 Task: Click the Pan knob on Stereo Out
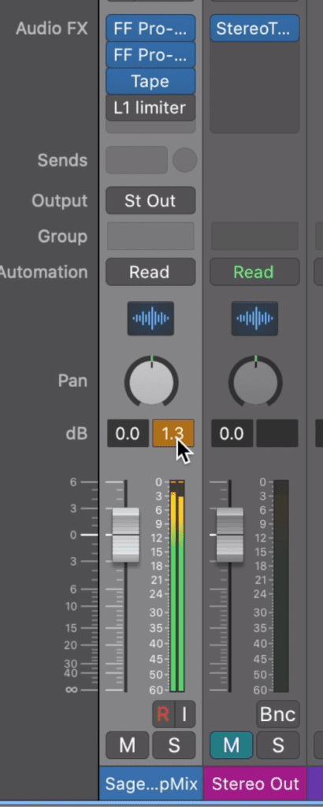point(255,382)
